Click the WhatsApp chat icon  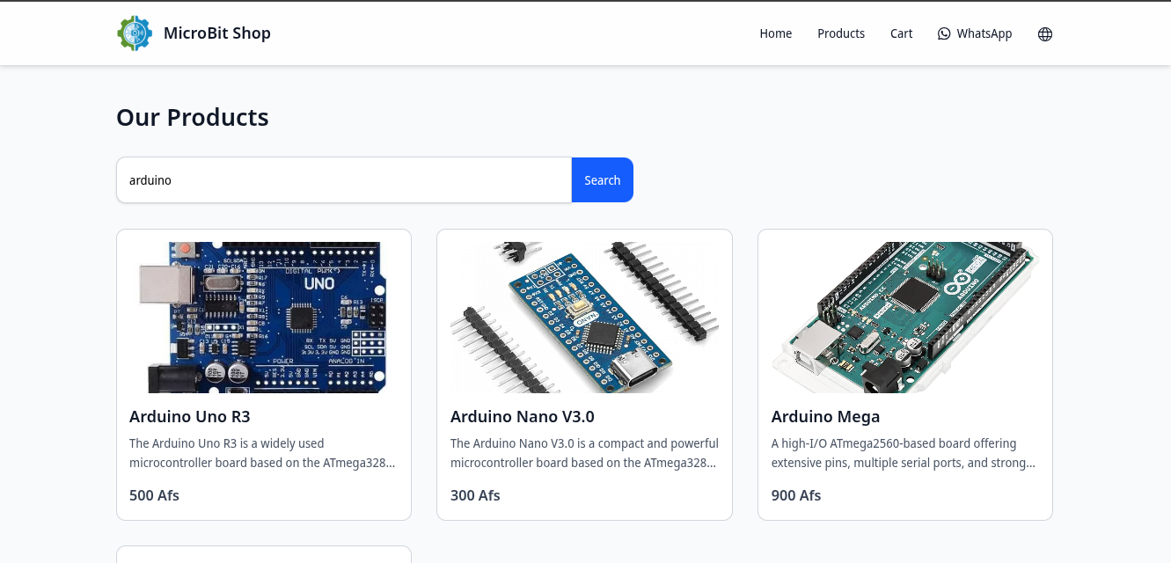[944, 33]
